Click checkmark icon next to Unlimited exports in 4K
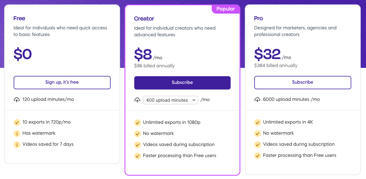The image size is (366, 179). (x=257, y=122)
